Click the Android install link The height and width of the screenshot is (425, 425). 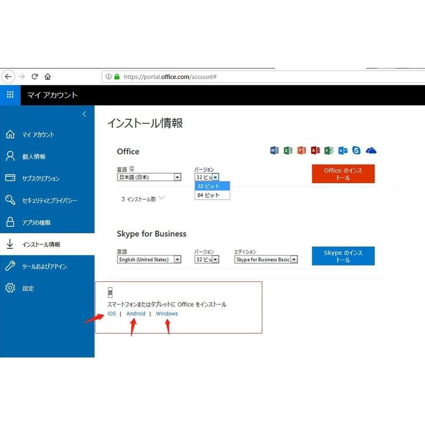pos(136,314)
